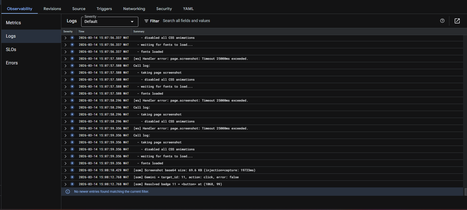Open Errors in the sidebar
The image size is (467, 210).
pos(31,63)
